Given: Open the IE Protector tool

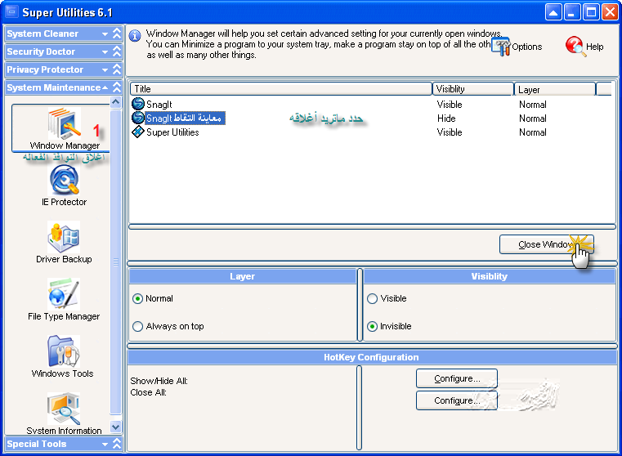Looking at the screenshot, I should 65,180.
